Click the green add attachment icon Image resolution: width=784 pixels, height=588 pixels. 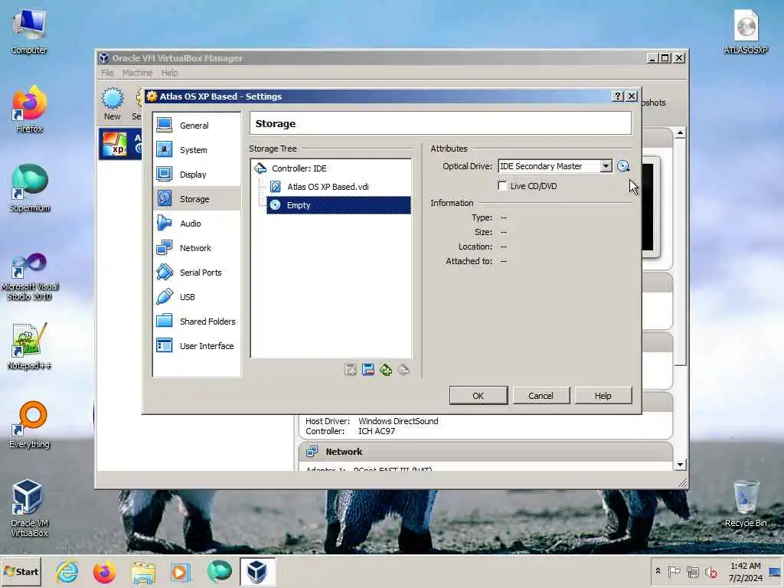click(386, 370)
